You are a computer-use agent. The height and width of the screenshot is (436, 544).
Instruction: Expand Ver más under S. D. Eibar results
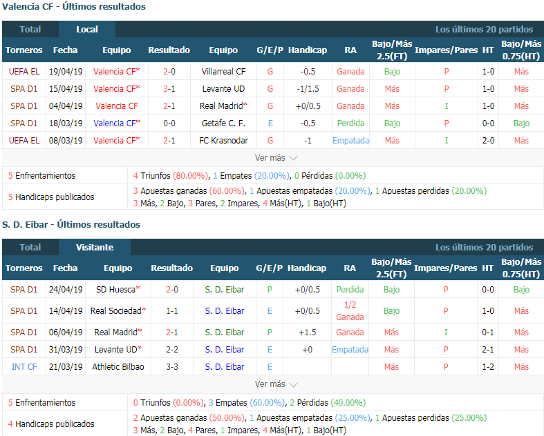click(276, 384)
